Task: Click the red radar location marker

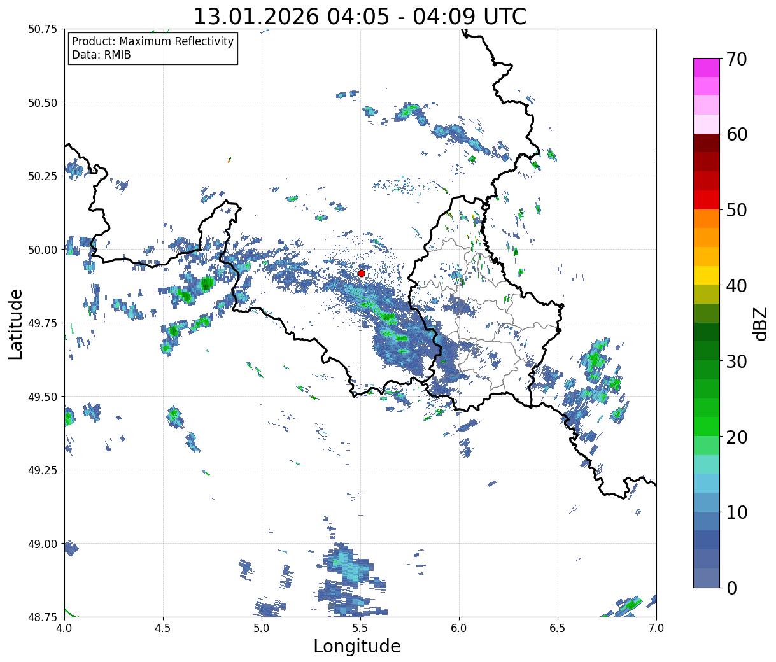Action: [362, 273]
